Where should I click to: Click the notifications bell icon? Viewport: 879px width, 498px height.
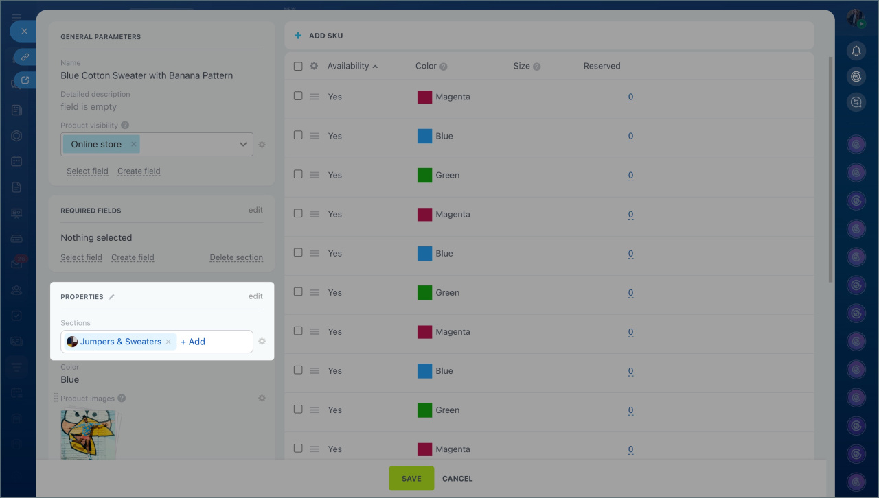[x=856, y=51]
